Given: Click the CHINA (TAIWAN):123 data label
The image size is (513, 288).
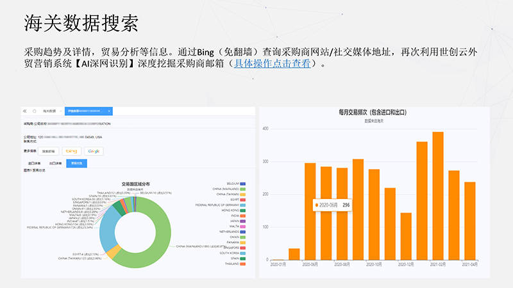Looking at the screenshot, I should (78, 259).
